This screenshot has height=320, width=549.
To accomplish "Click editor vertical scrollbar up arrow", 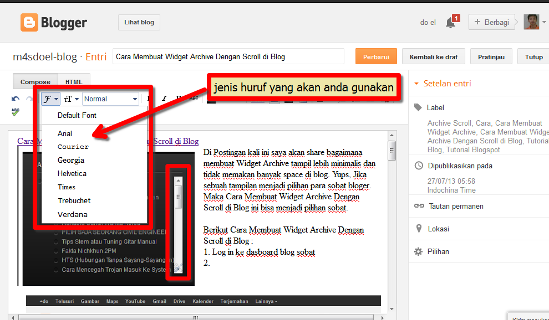I will coord(392,135).
